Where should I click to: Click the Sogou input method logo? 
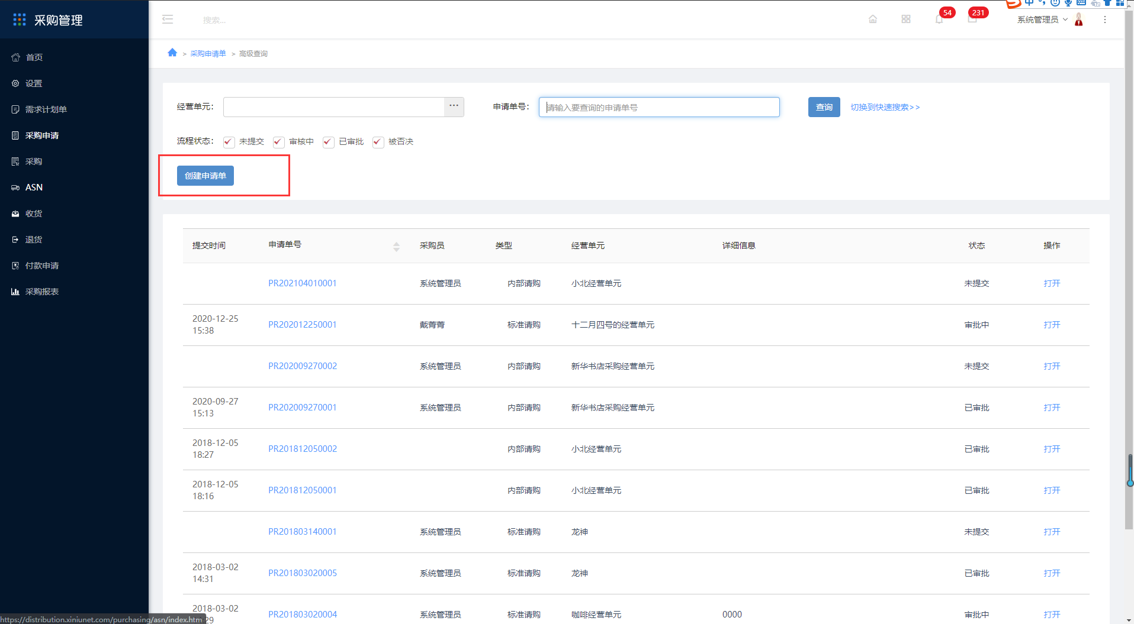point(1013,3)
